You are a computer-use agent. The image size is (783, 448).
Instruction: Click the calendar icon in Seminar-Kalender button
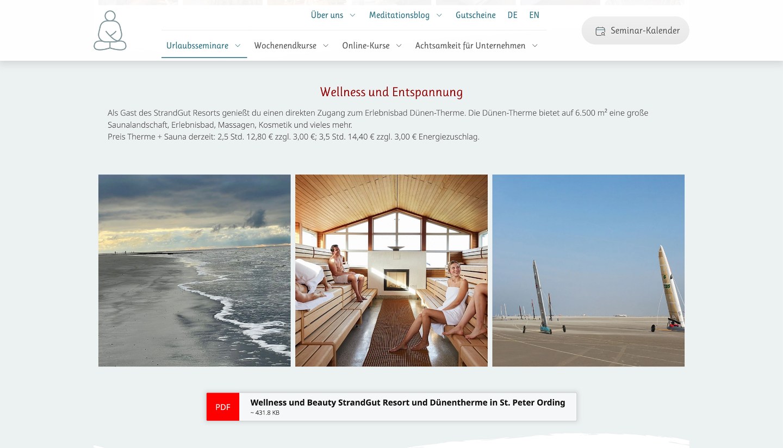(x=600, y=31)
